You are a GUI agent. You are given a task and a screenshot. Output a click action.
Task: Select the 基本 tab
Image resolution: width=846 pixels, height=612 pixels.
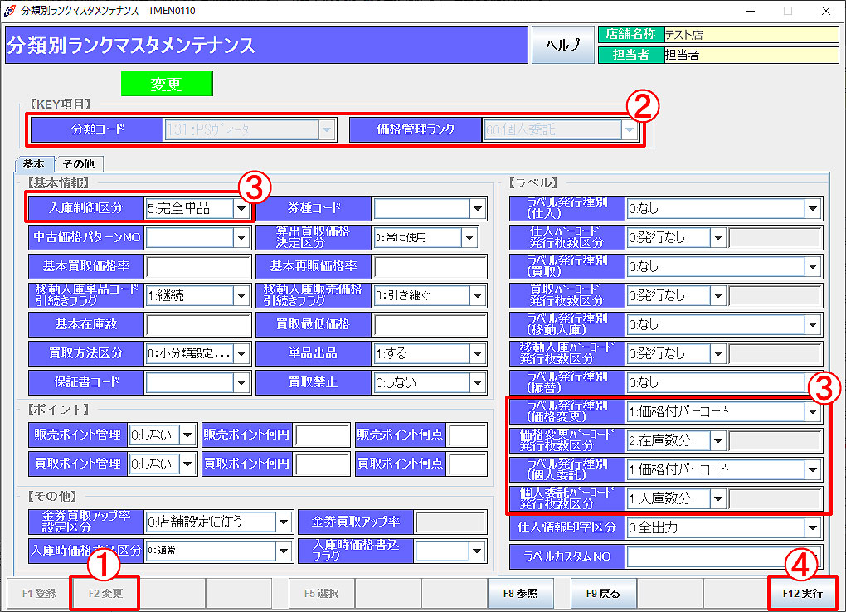pyautogui.click(x=36, y=164)
